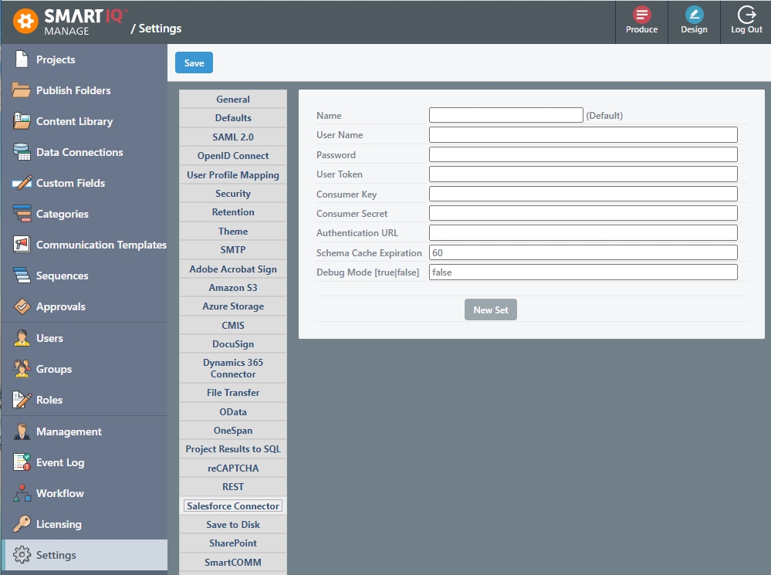Open the Licensing sidebar link

(x=59, y=524)
